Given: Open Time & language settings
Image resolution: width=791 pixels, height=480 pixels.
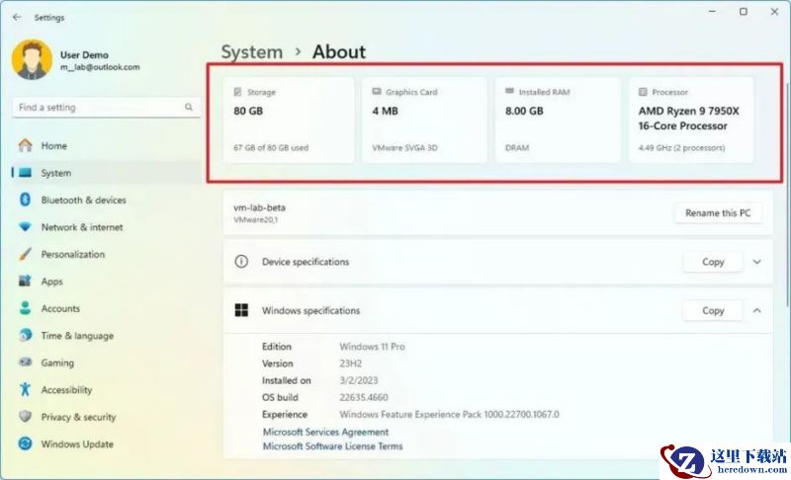Looking at the screenshot, I should pos(107,336).
